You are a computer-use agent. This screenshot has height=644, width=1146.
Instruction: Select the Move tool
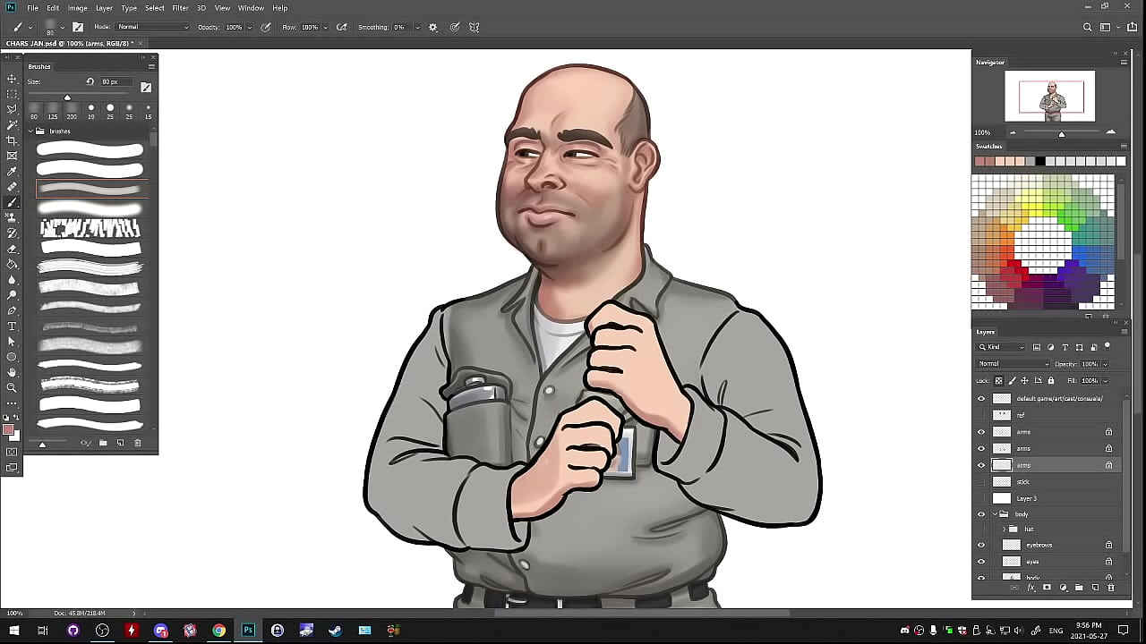12,79
